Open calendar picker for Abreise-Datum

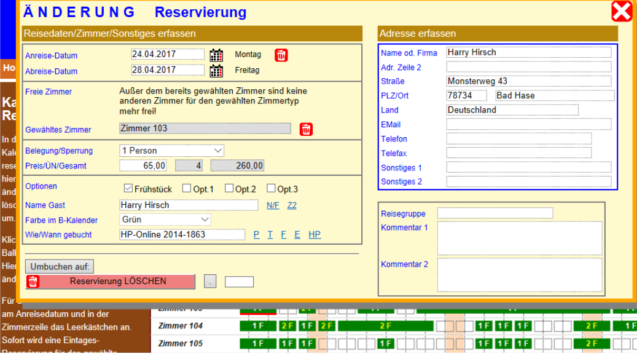(216, 71)
